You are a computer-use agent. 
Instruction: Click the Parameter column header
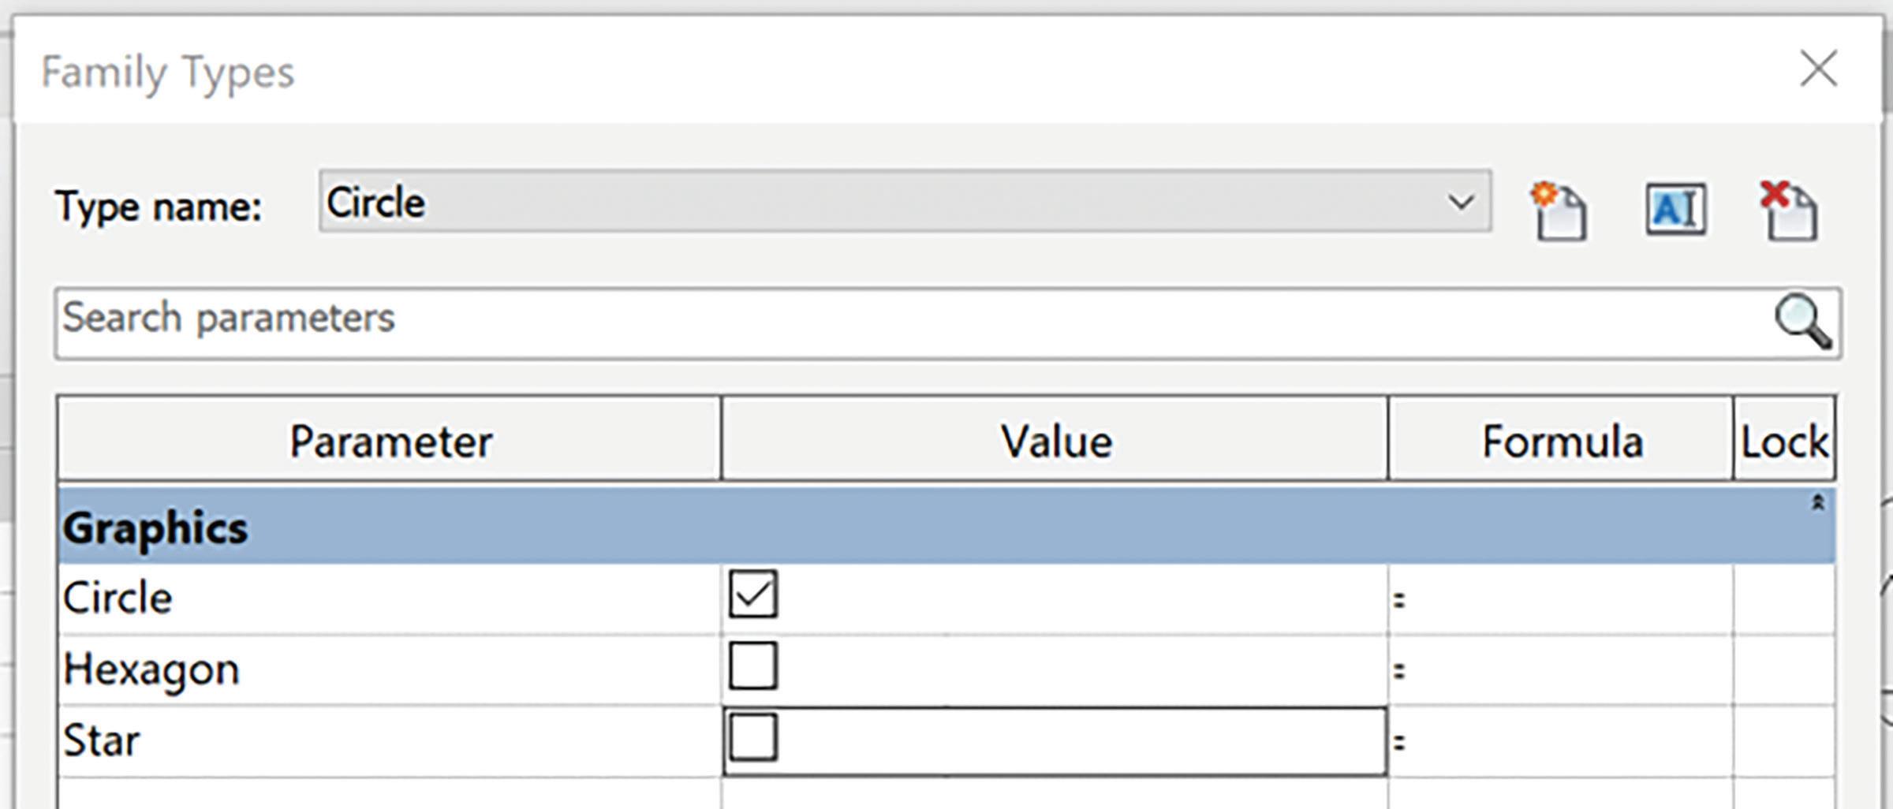pyautogui.click(x=390, y=440)
